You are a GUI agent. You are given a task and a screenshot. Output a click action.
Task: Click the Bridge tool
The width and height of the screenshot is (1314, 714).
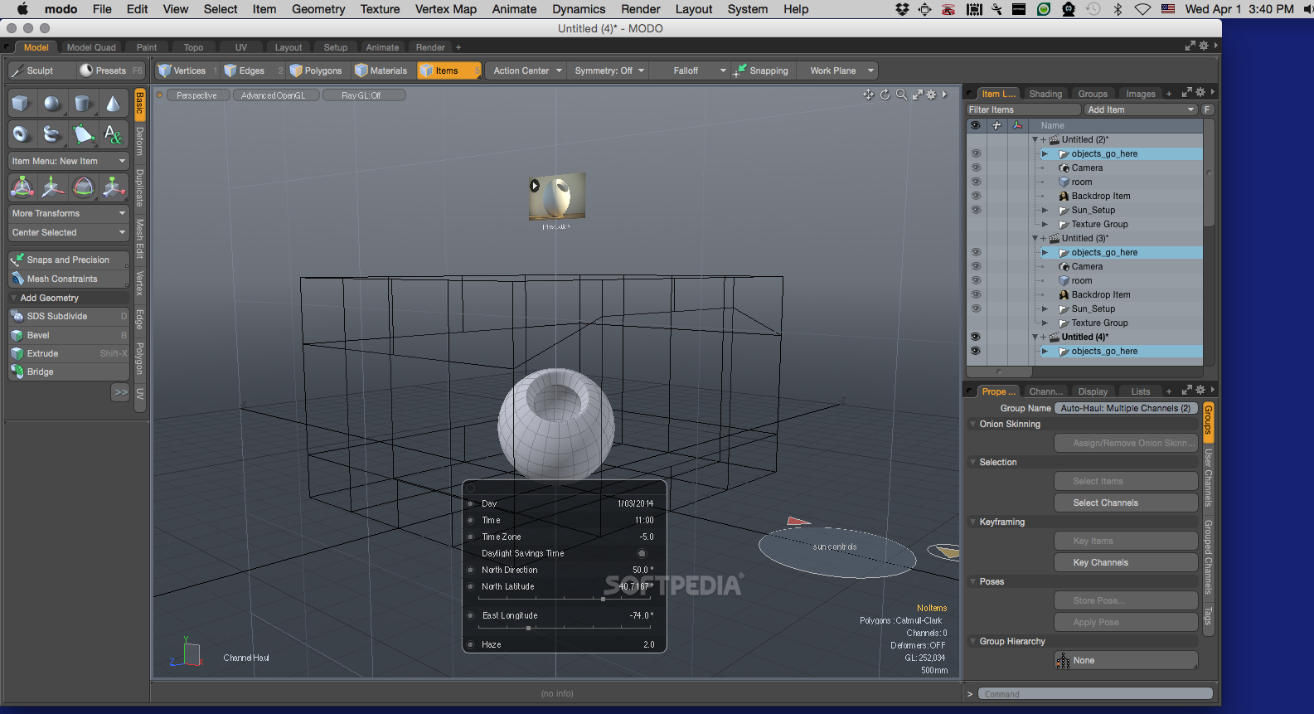pos(69,372)
